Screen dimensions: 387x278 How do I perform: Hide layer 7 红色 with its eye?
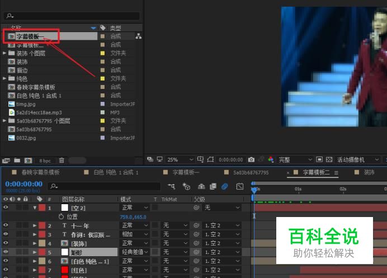tap(6, 270)
